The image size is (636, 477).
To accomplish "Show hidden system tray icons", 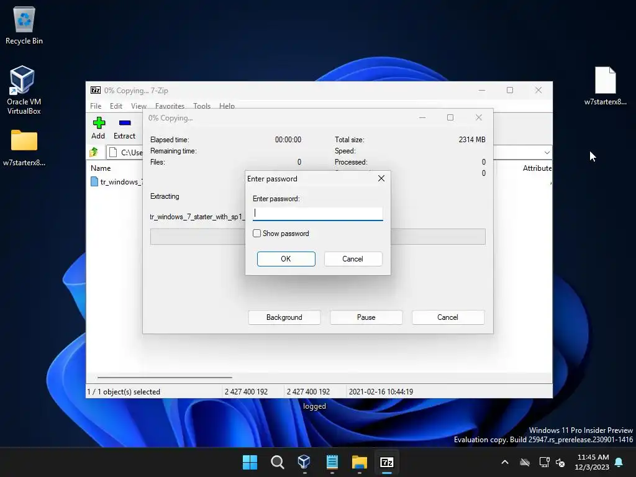I will [x=505, y=462].
